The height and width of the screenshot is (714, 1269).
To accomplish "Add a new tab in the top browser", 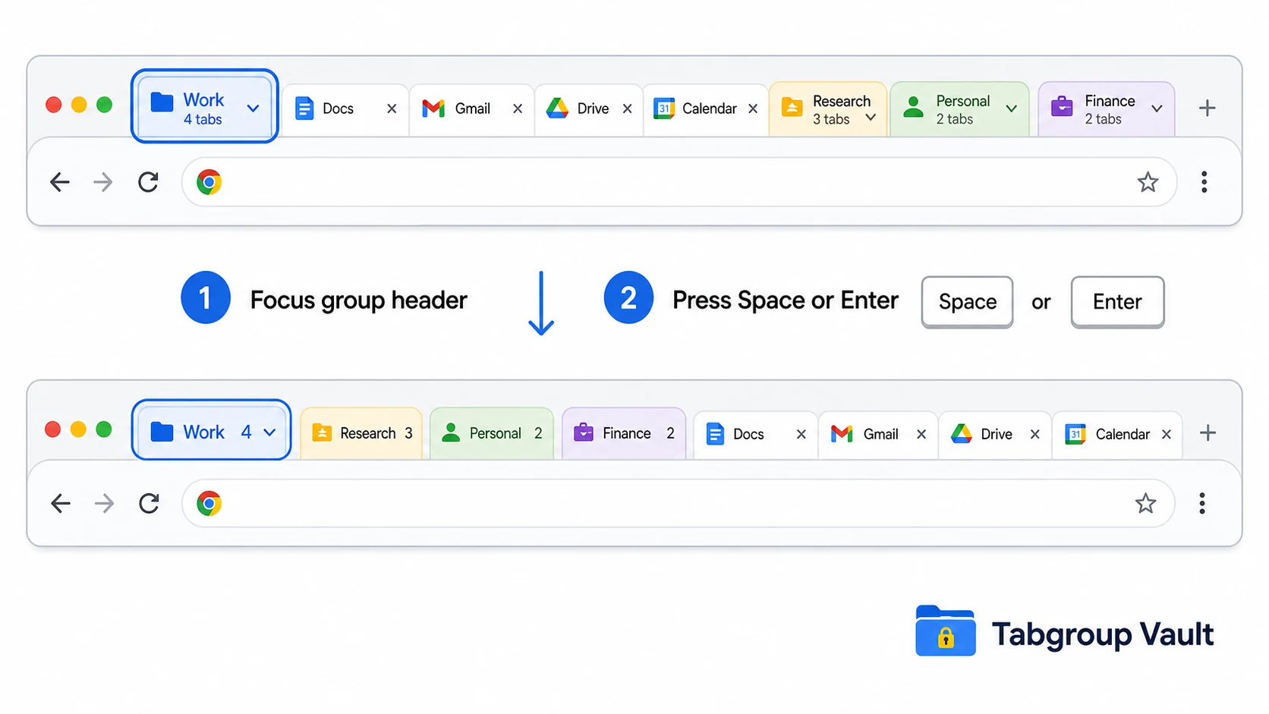I will (1207, 108).
